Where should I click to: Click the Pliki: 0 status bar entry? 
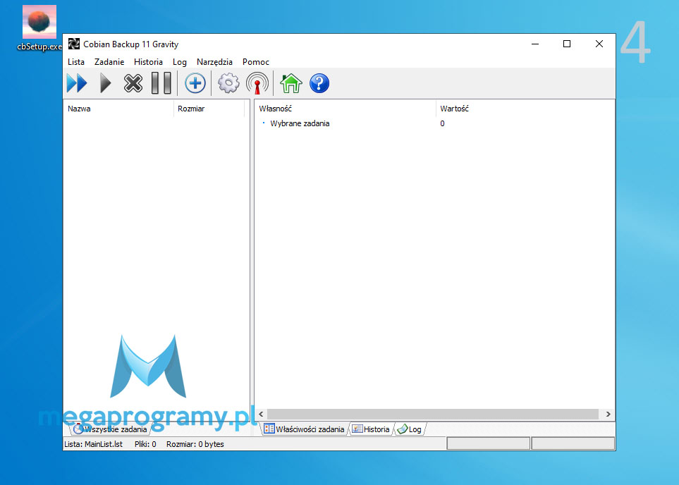(x=145, y=444)
